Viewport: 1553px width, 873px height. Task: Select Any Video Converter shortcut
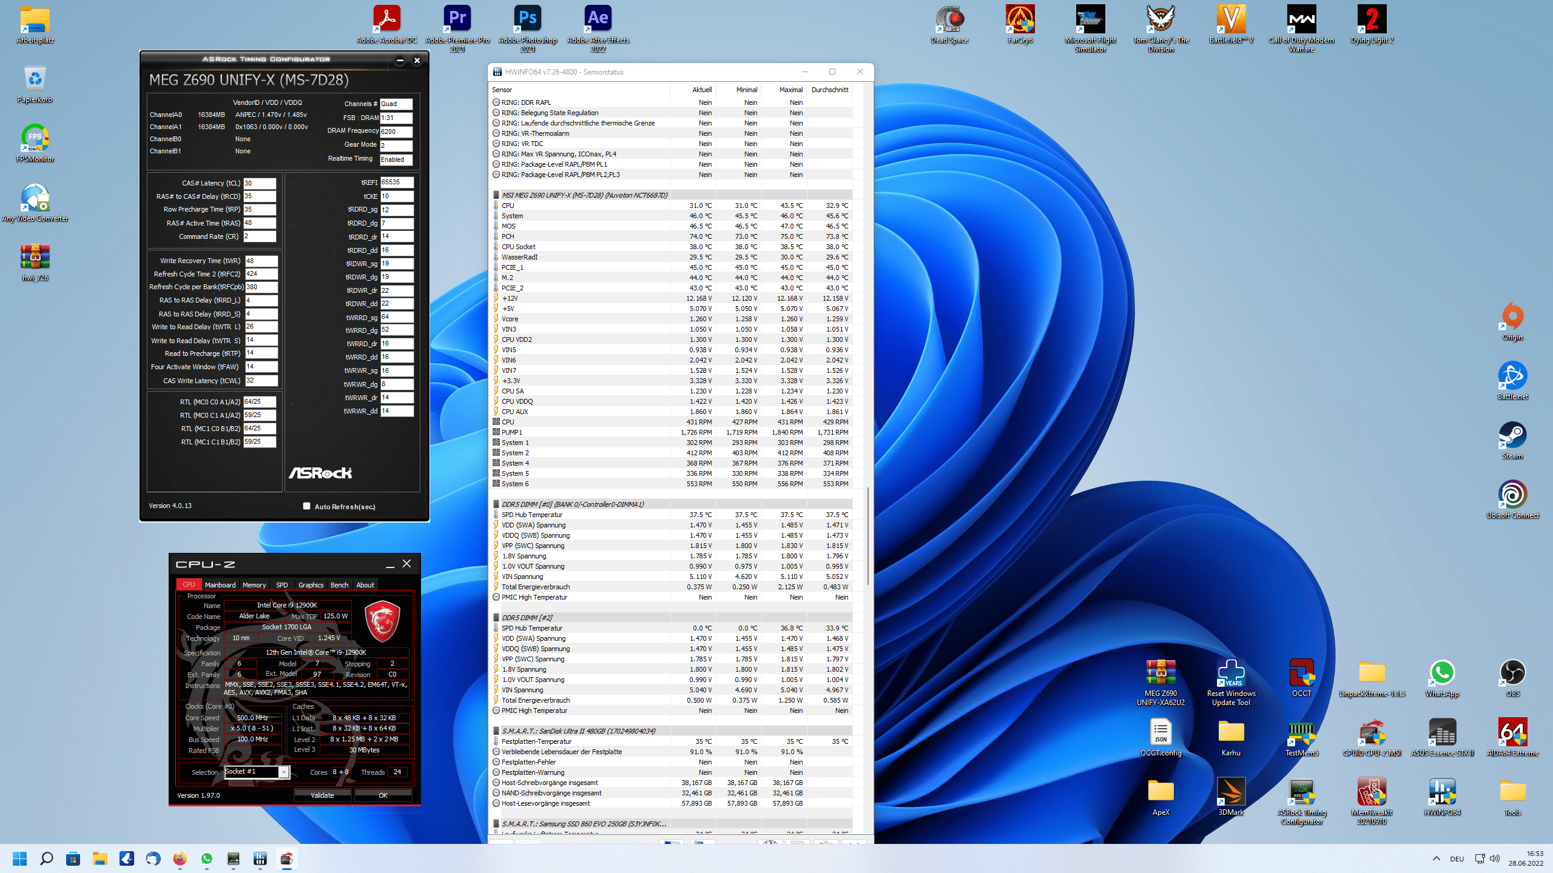pos(35,202)
